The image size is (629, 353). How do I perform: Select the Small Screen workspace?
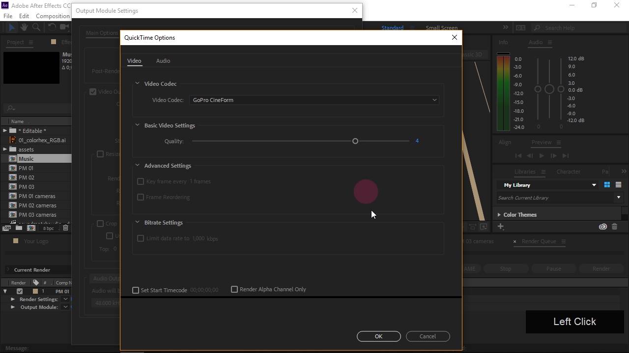441,28
